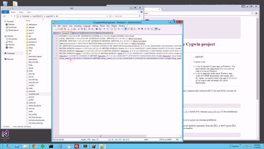
Task: Click the Name column header in Explorer
Action: (x=28, y=21)
